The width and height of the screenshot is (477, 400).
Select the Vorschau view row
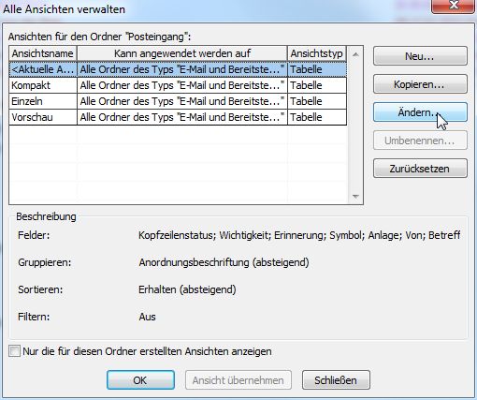point(178,117)
